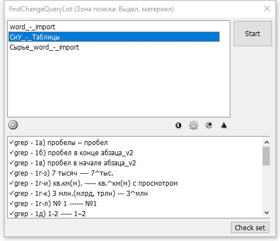Click the power icon below the query list
Screen dimensions: 280x241
[x=13, y=125]
